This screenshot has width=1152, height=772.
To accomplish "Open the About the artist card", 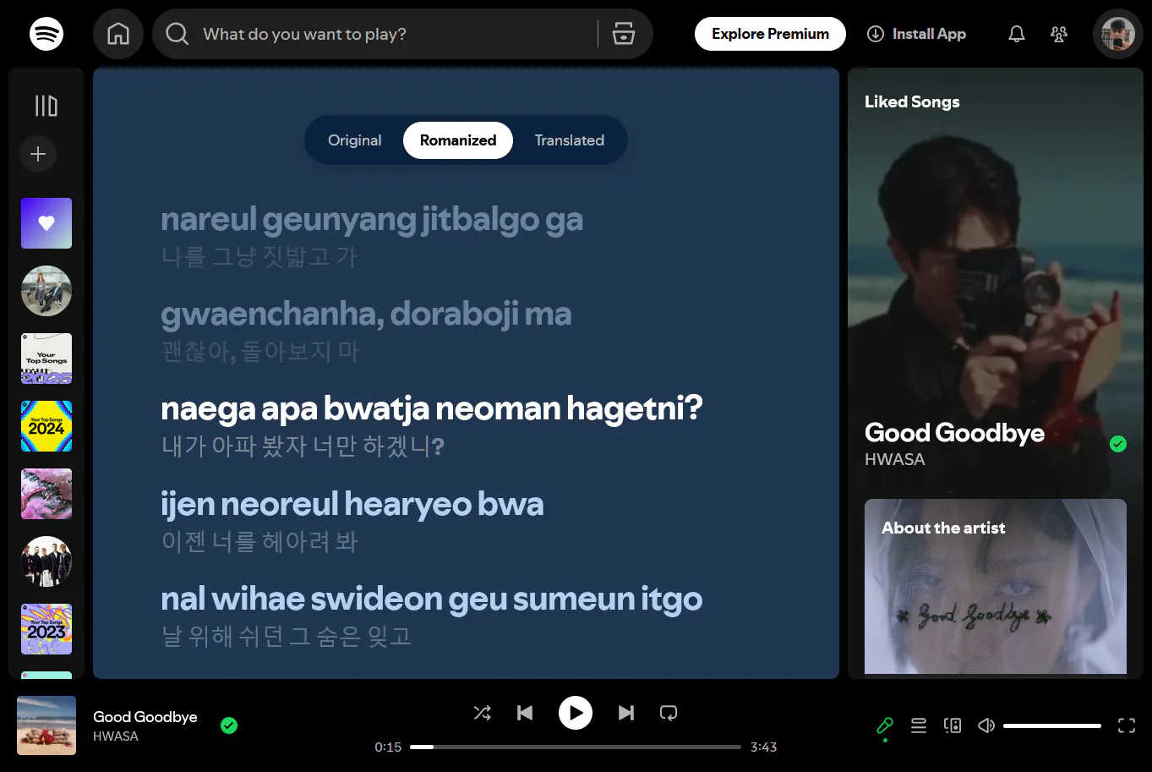I will (x=996, y=587).
